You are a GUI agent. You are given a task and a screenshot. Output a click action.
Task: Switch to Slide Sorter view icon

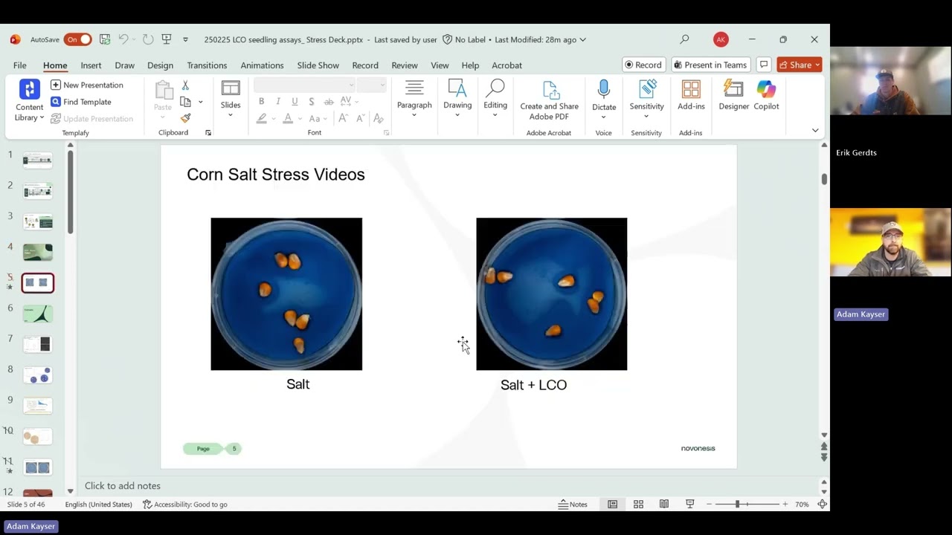(638, 504)
